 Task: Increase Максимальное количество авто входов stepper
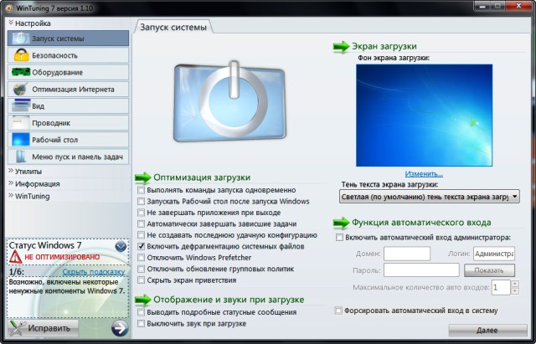(x=515, y=284)
